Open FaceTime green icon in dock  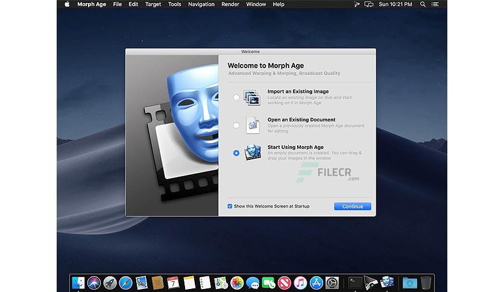tap(269, 283)
